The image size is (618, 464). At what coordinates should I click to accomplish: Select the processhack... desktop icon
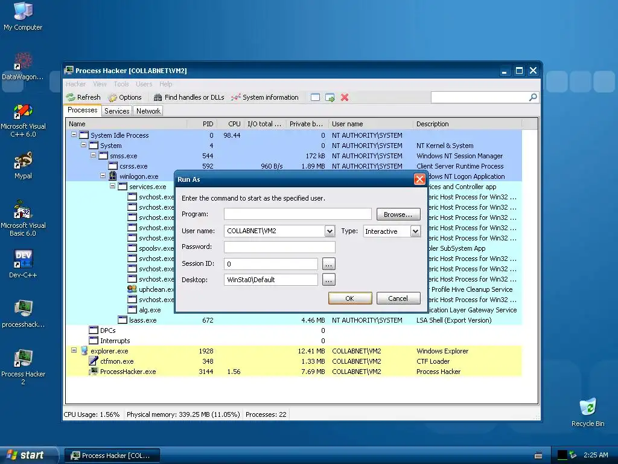click(23, 314)
